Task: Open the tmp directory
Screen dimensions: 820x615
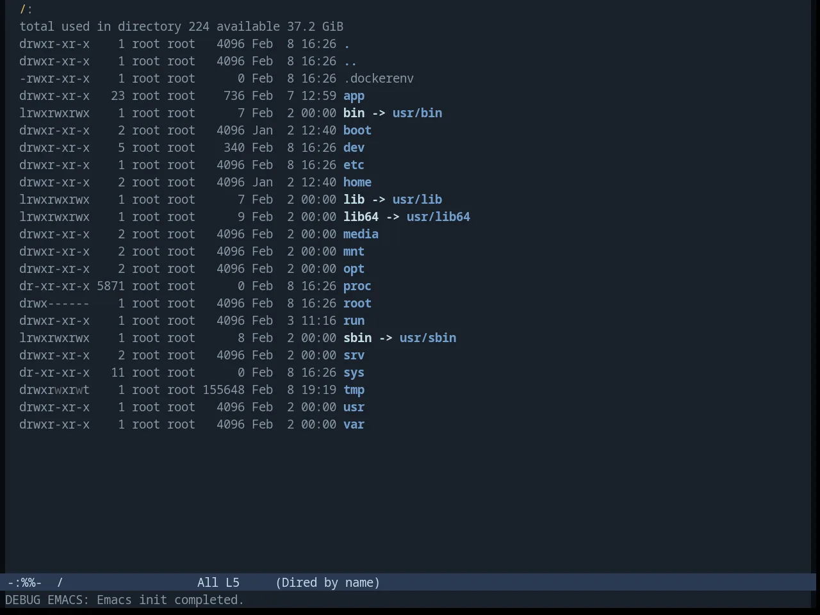Action: click(354, 390)
